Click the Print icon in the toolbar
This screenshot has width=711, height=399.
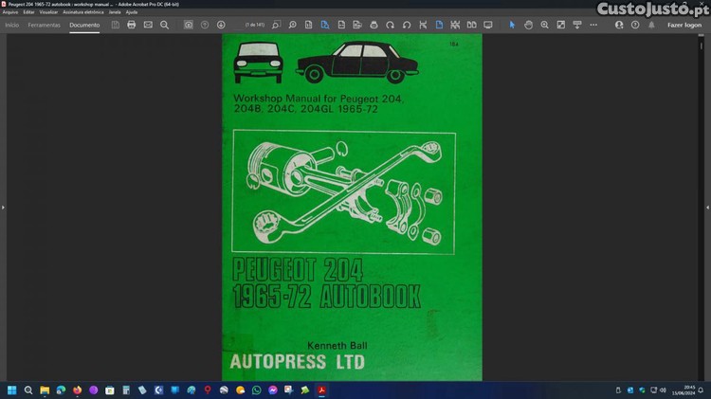pyautogui.click(x=131, y=25)
